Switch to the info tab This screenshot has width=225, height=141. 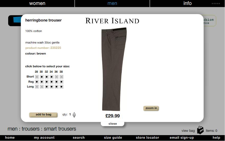pos(187,3)
